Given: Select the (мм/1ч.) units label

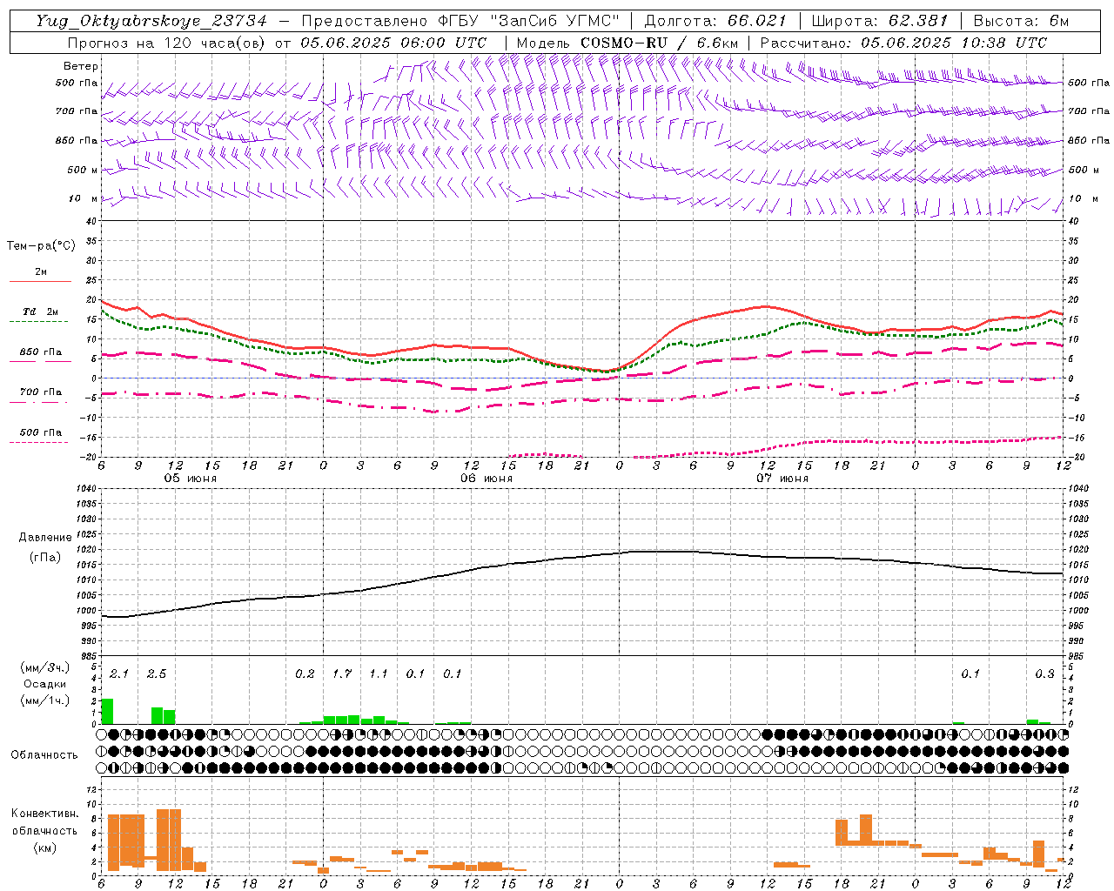Looking at the screenshot, I should (x=45, y=700).
